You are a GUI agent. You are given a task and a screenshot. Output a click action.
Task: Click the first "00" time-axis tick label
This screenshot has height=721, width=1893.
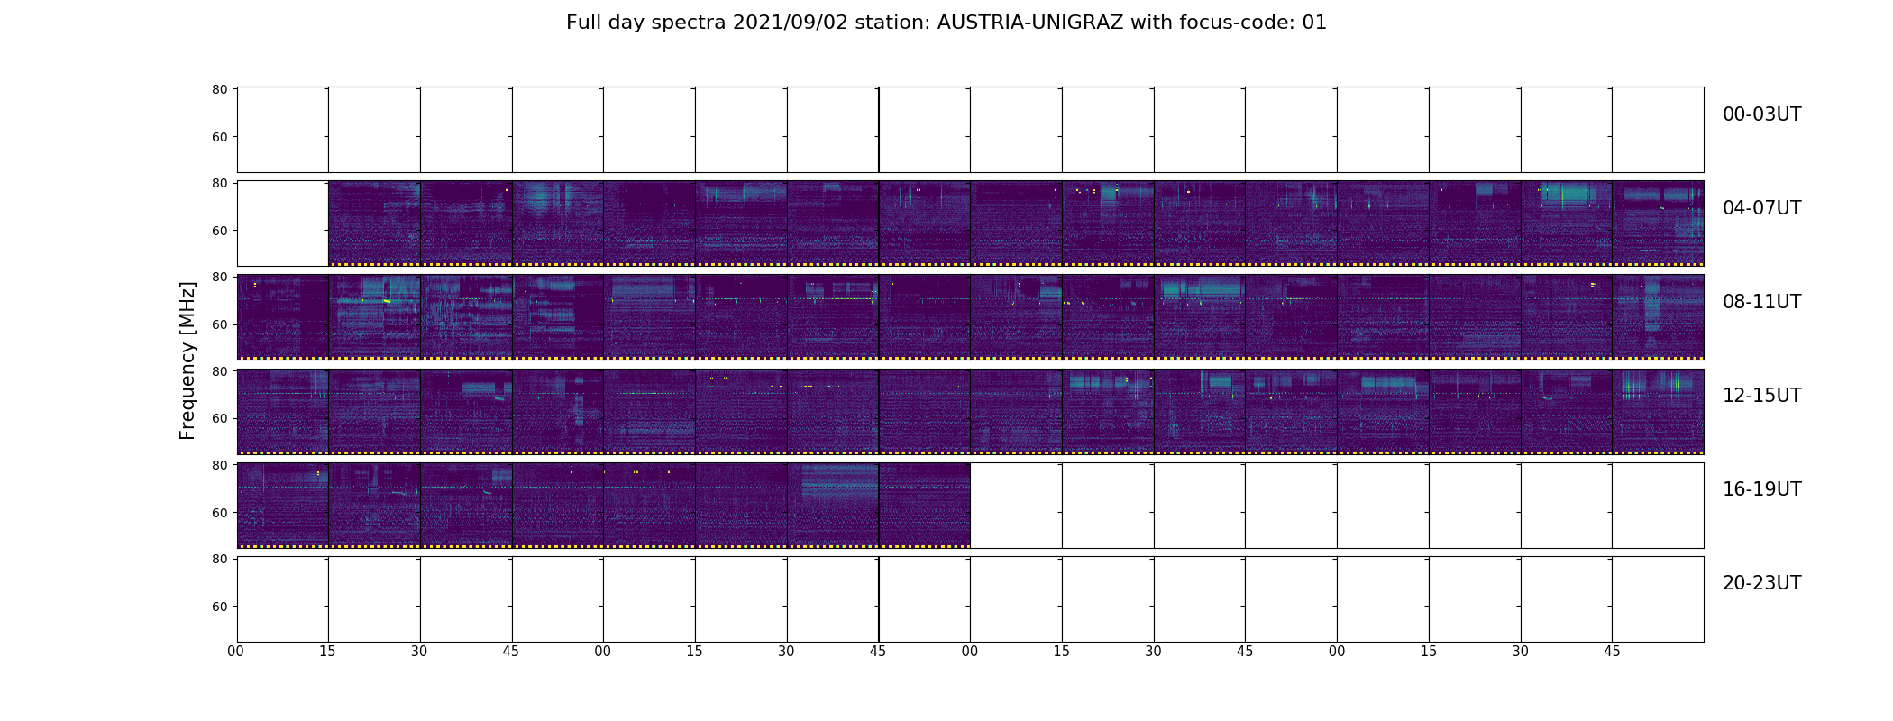[236, 652]
